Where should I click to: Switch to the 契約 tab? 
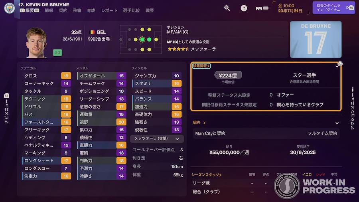pos(63,11)
